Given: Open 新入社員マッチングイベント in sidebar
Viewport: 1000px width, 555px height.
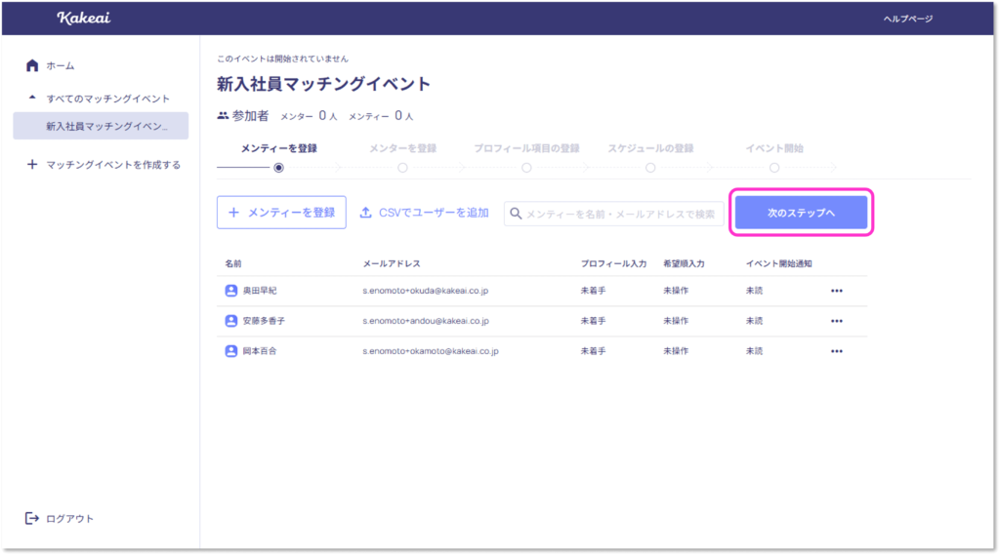Looking at the screenshot, I should click(x=106, y=127).
